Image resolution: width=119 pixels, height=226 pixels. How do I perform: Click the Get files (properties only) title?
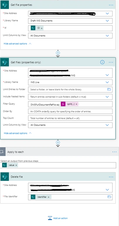coord(26,62)
